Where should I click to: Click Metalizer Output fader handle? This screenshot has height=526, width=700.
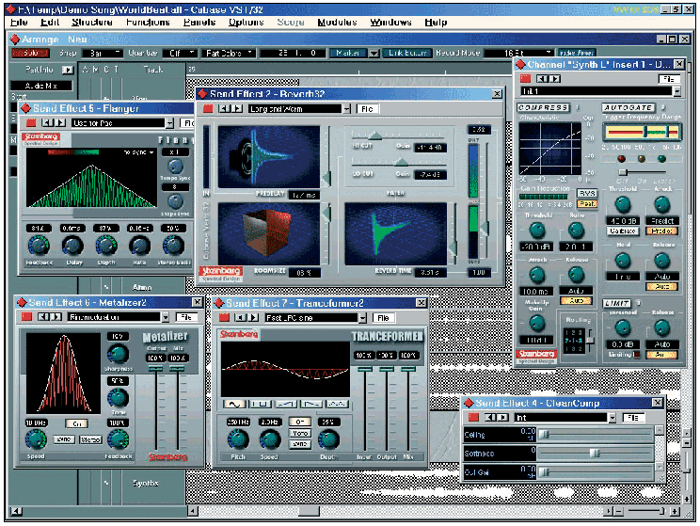click(x=155, y=368)
